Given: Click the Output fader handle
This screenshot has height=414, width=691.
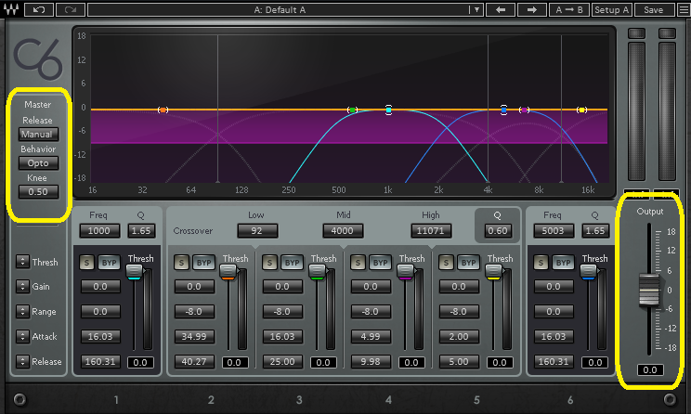Looking at the screenshot, I should pos(647,291).
